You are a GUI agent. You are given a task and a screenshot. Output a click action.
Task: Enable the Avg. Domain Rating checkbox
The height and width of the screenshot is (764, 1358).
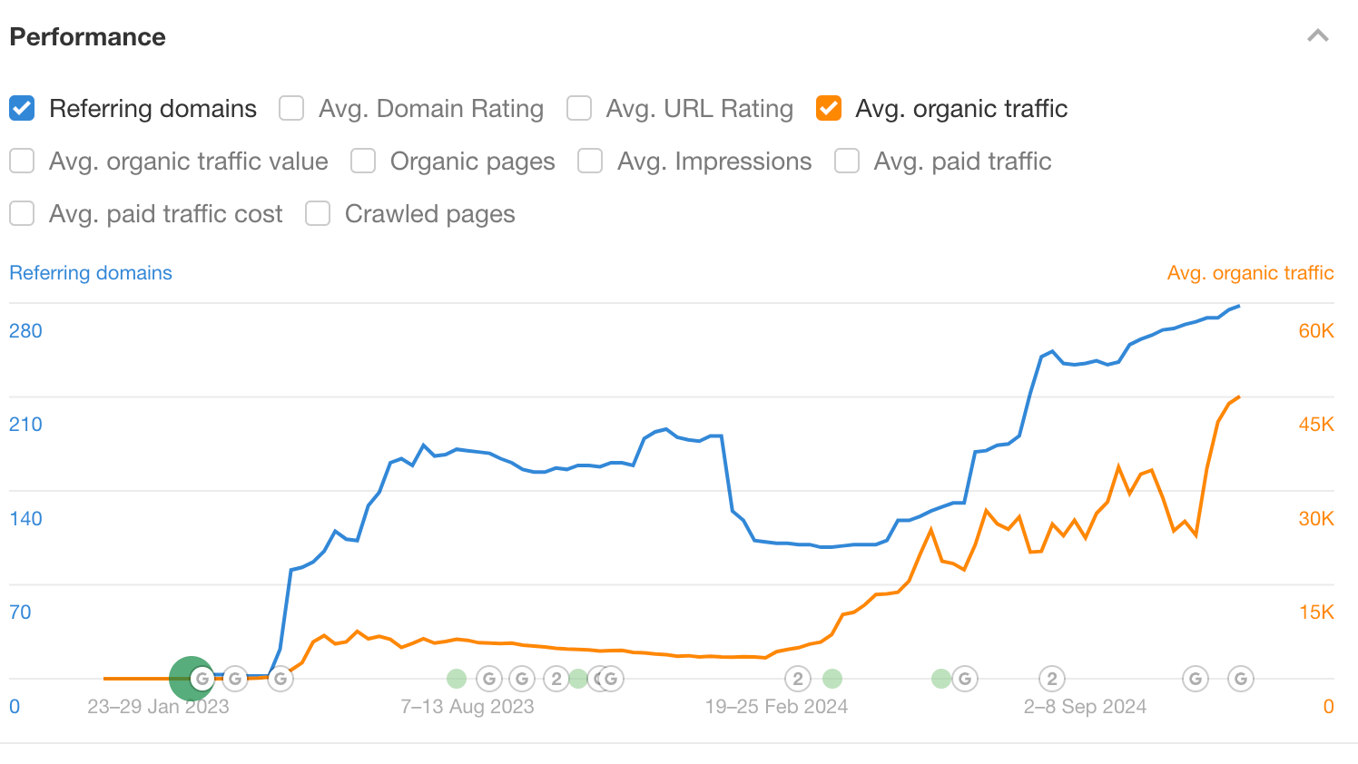[x=290, y=108]
